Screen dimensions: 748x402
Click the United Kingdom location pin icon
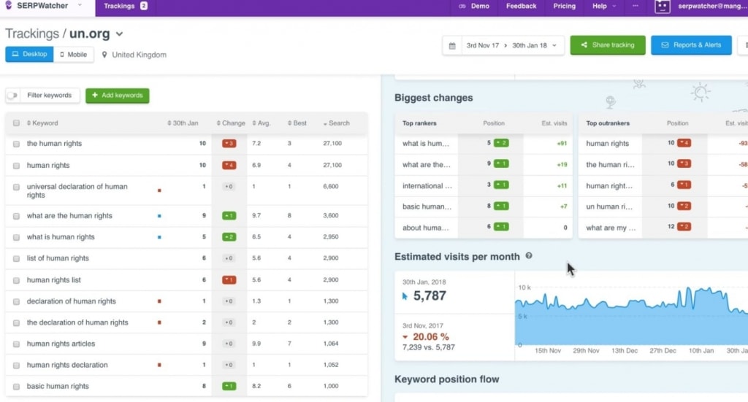[x=104, y=55]
